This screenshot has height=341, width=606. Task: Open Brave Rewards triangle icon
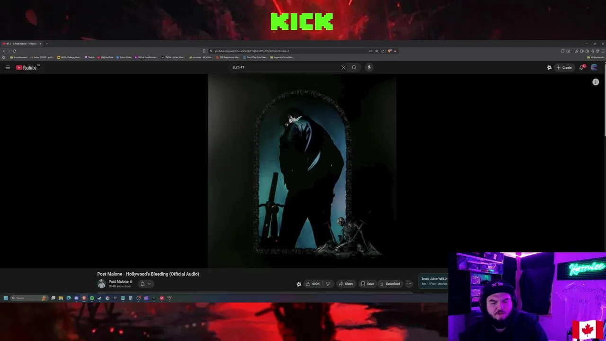click(x=395, y=51)
